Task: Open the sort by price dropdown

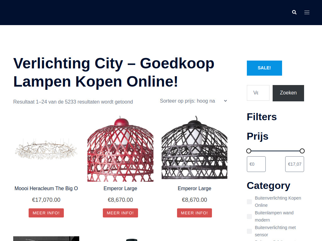Action: tap(193, 101)
